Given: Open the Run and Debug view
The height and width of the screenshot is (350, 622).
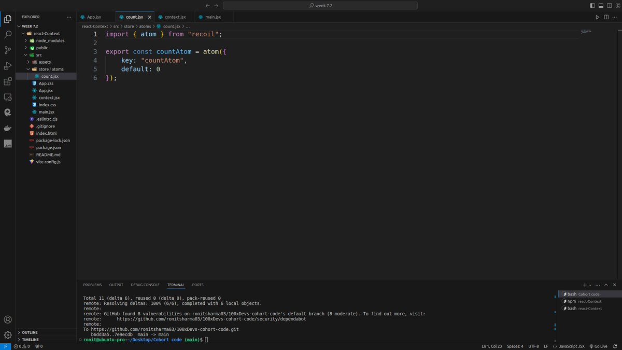Looking at the screenshot, I should [8, 66].
